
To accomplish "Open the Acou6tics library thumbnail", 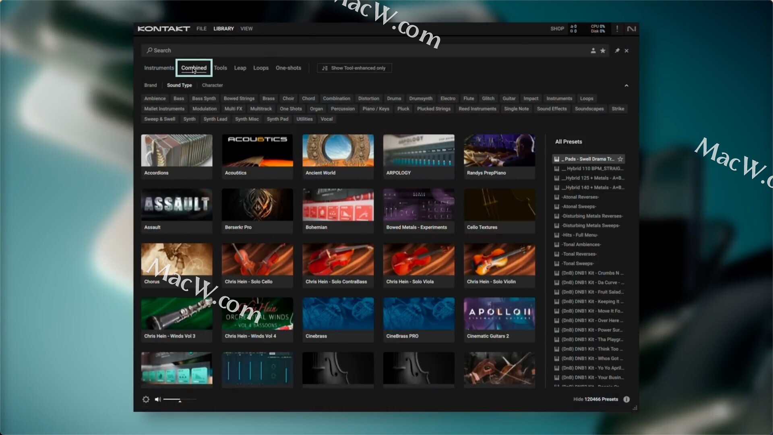I will click(x=257, y=150).
